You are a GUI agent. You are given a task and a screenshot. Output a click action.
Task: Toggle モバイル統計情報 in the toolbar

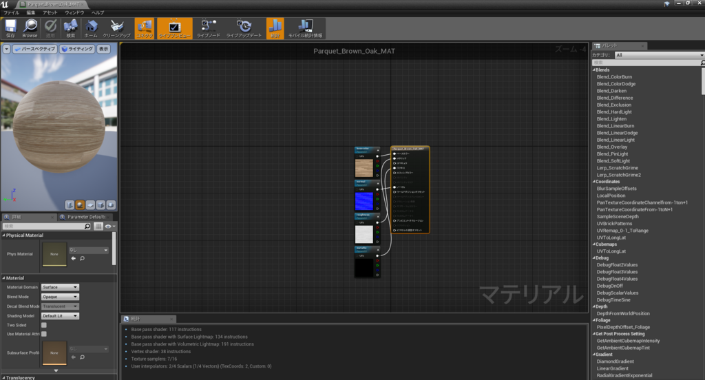[x=305, y=28]
